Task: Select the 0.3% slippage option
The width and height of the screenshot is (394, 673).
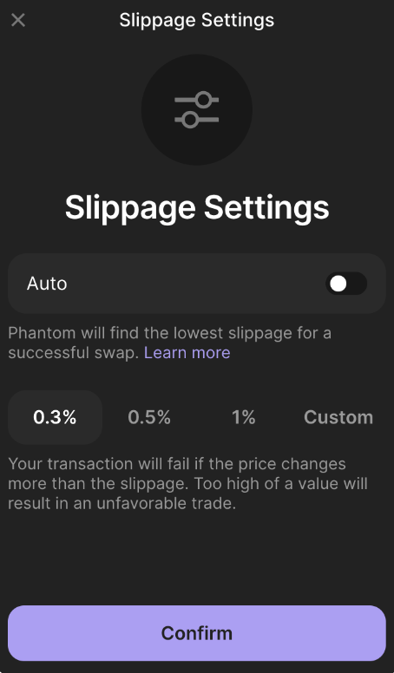Action: 55,417
